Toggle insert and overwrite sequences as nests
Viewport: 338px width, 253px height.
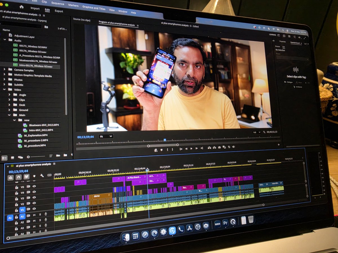[x=11, y=178]
